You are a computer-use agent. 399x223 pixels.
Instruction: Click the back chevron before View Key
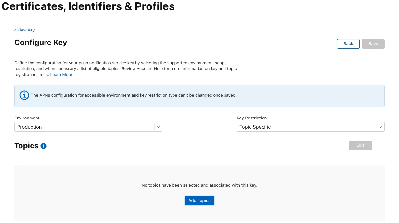pyautogui.click(x=15, y=30)
